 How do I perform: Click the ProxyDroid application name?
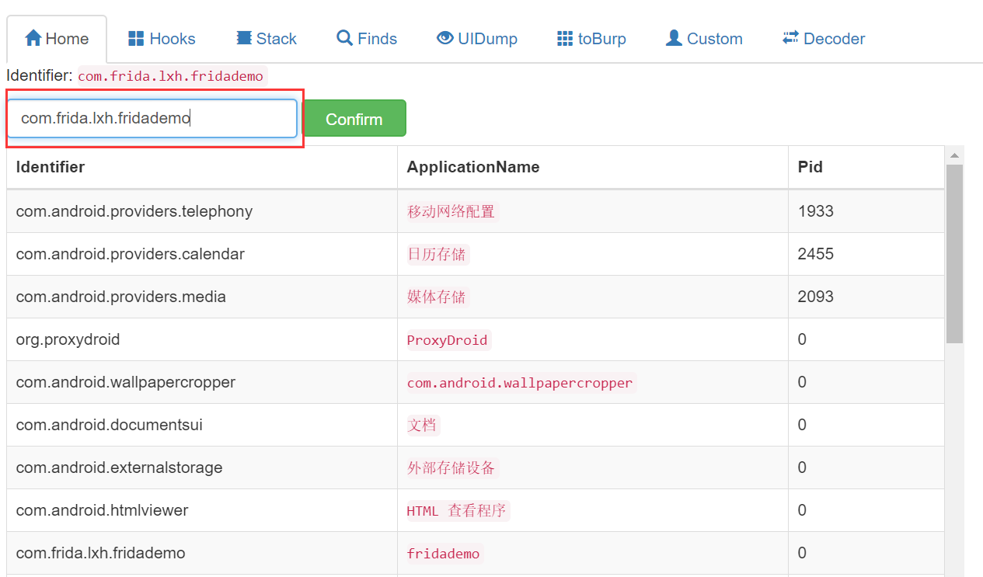coord(448,339)
